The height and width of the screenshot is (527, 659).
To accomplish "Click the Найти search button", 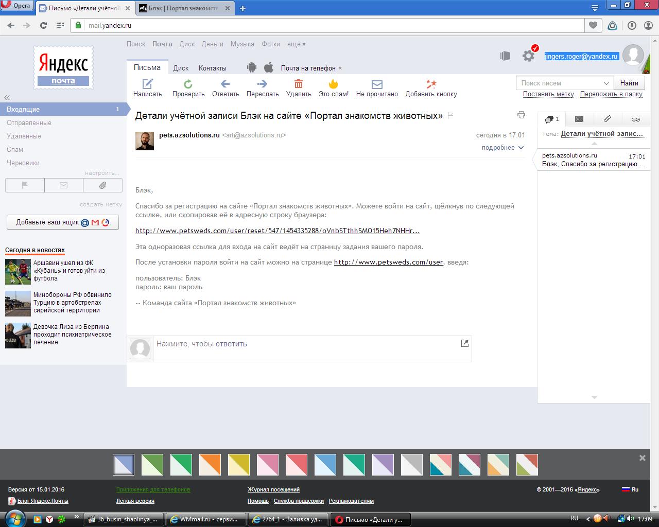I will (629, 83).
